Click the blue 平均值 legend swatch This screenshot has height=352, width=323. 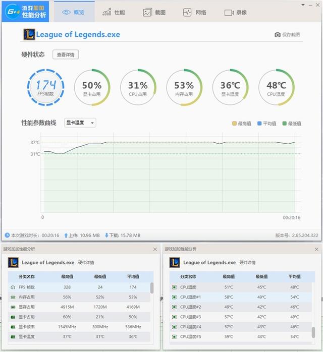tap(259, 124)
